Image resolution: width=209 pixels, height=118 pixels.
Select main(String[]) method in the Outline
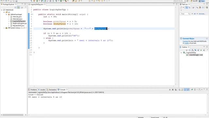[195, 55]
